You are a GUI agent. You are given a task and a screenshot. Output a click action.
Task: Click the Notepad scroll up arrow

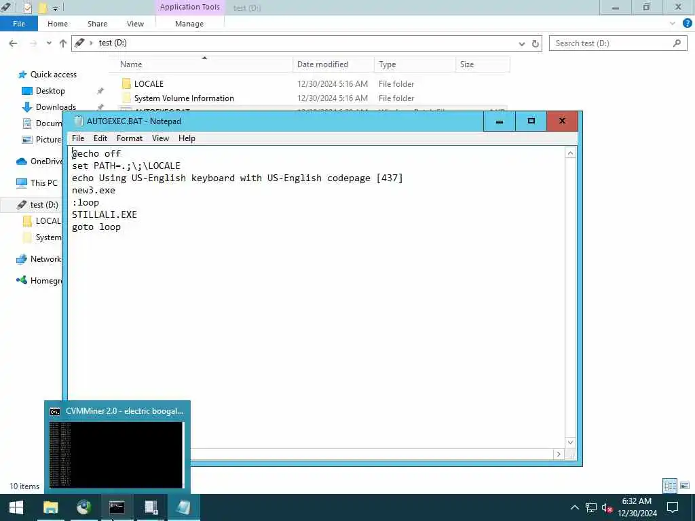coord(570,153)
